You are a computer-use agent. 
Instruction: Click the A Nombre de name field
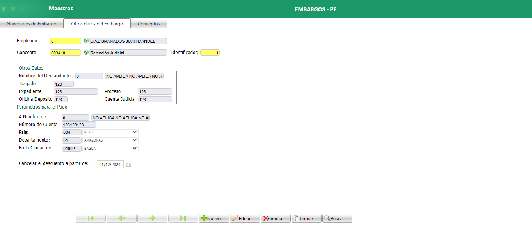121,118
